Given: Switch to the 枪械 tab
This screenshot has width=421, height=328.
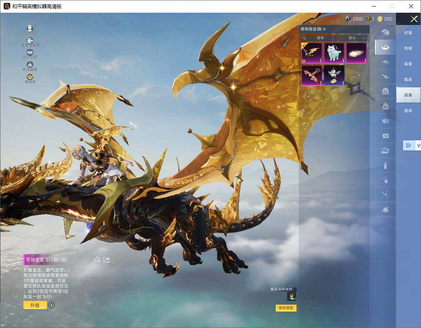Looking at the screenshot, I should [408, 48].
